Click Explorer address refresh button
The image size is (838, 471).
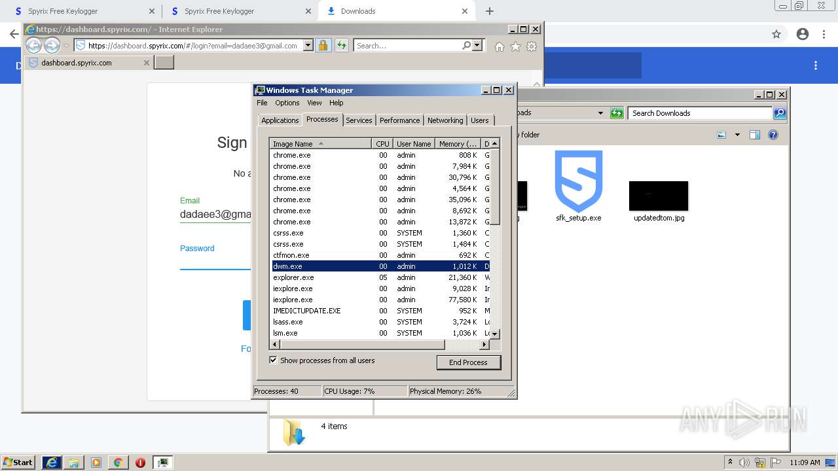point(617,113)
